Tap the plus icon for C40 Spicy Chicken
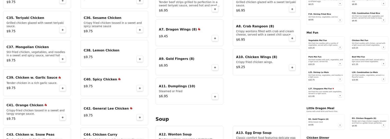Image resolution: width=390 pixels, height=139 pixels. tap(140, 88)
